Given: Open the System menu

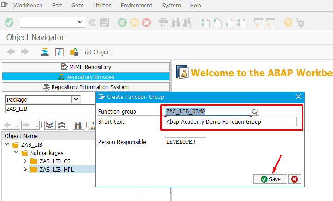Looking at the screenshot, I should point(171,6).
